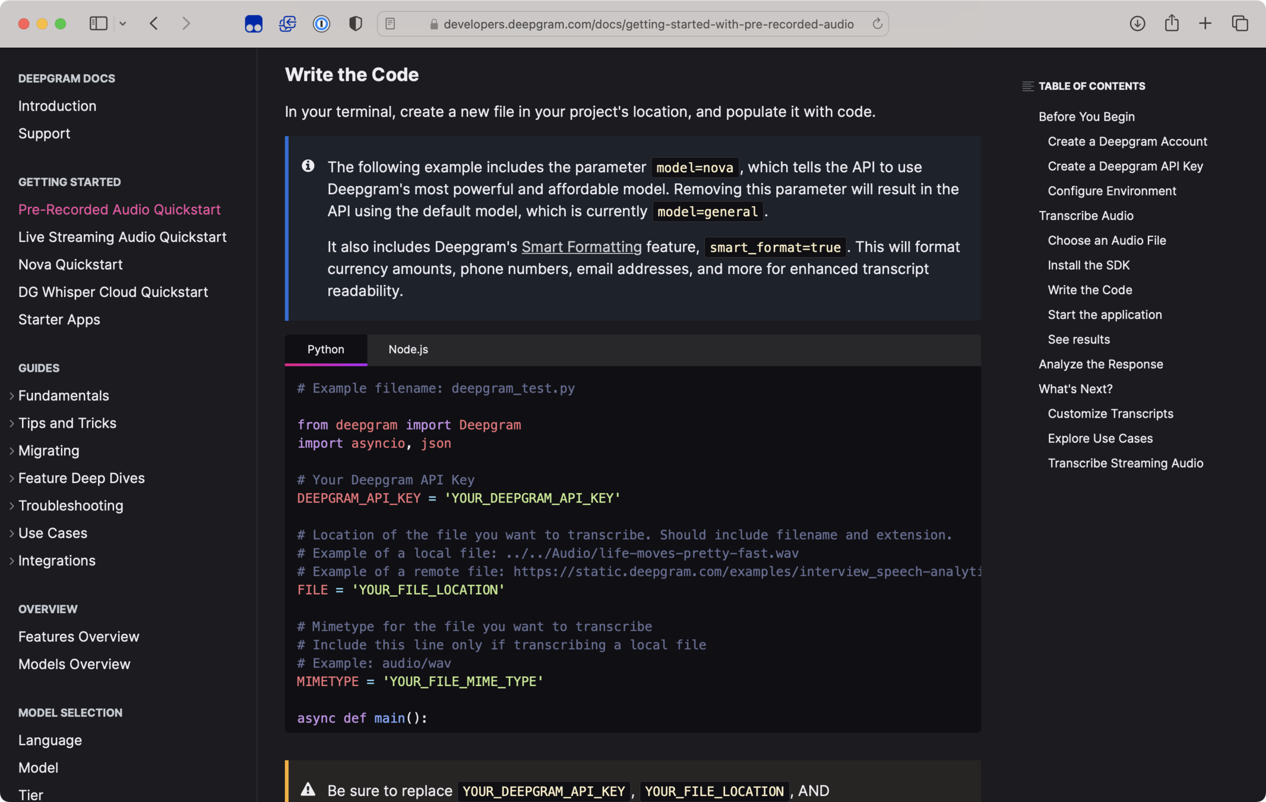Open Live Streaming Audio Quickstart page
The width and height of the screenshot is (1266, 802).
(122, 237)
